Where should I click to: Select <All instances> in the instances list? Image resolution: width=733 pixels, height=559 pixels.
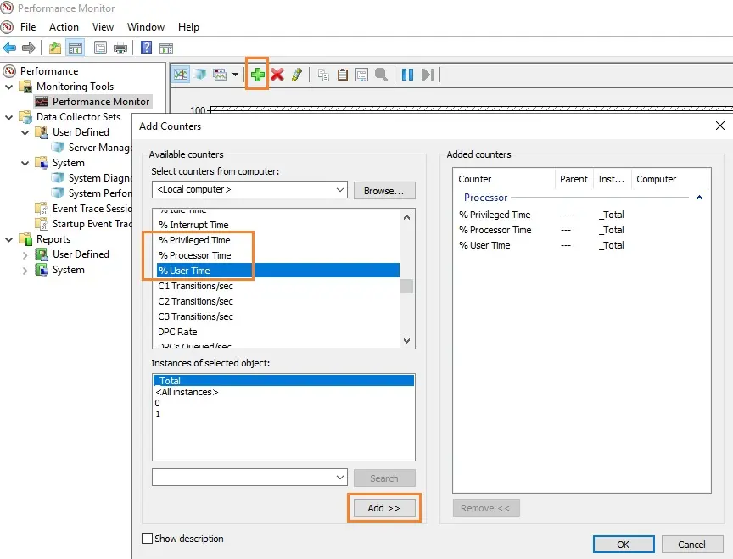[187, 393]
